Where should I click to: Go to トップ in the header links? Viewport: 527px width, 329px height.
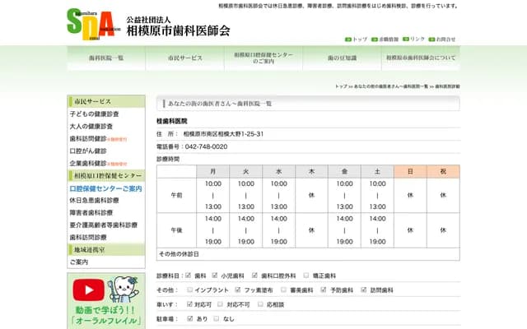point(360,39)
